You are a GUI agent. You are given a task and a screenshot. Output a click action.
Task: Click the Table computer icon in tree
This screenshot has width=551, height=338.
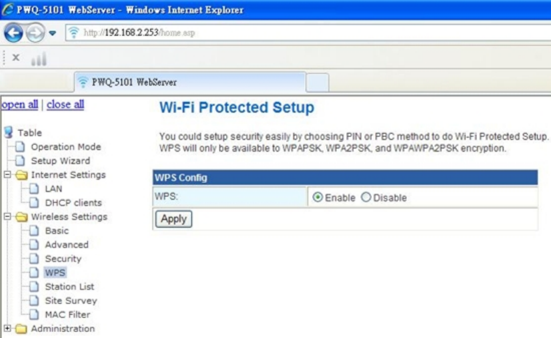pyautogui.click(x=8, y=132)
